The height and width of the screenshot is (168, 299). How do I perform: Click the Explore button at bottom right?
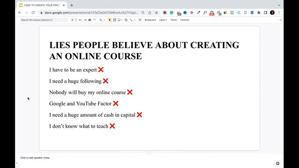coord(278,163)
